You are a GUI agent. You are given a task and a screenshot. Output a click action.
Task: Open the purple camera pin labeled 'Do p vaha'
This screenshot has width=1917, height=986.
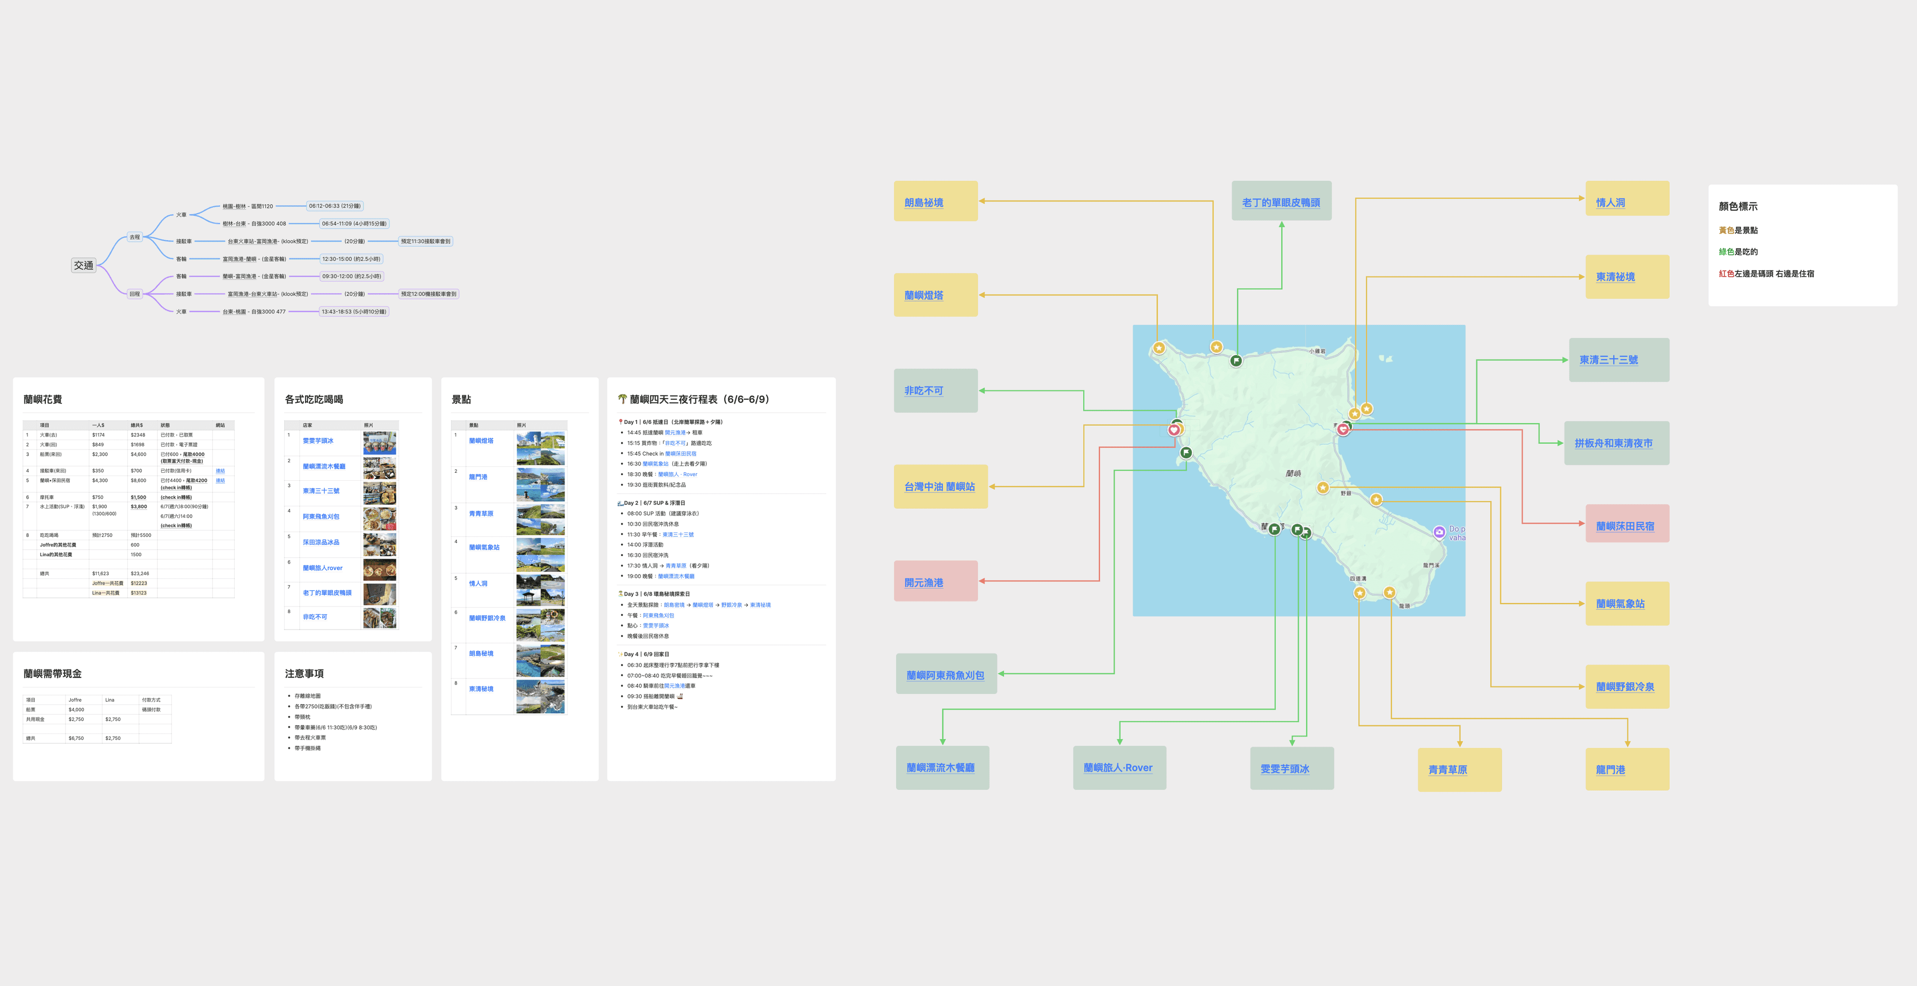(x=1439, y=532)
